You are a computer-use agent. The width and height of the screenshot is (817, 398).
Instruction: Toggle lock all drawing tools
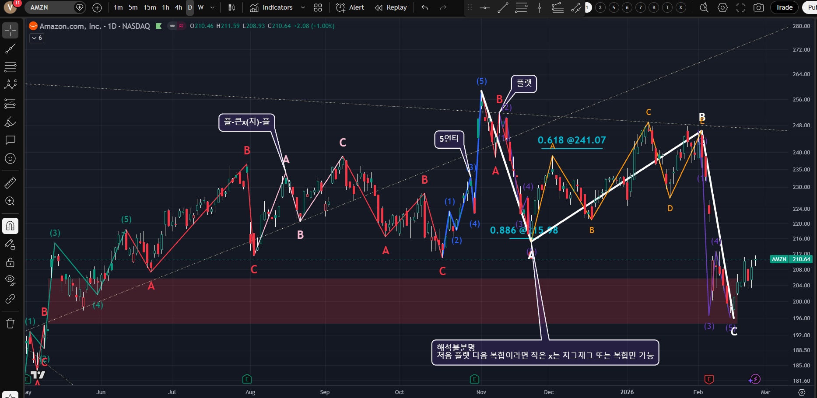(x=10, y=262)
